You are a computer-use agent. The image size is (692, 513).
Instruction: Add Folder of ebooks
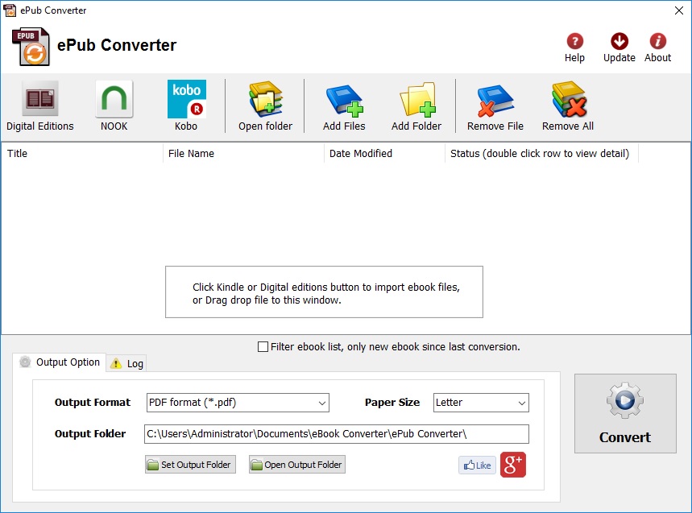(416, 106)
